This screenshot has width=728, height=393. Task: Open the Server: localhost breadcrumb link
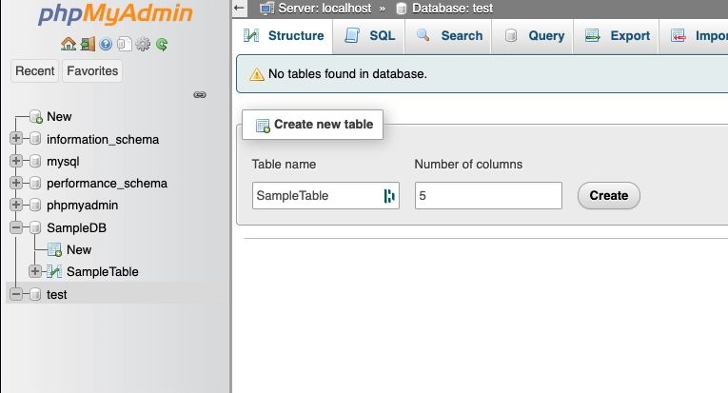[x=325, y=9]
